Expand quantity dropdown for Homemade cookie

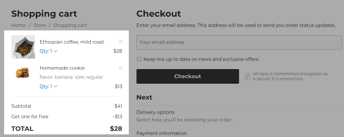tap(49, 86)
